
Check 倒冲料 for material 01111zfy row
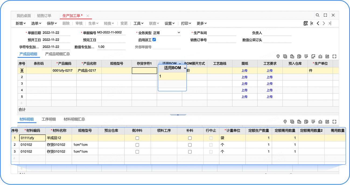[137, 138]
